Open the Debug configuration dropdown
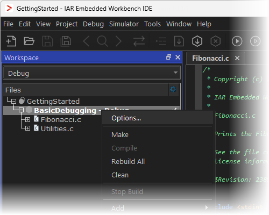 (91, 73)
